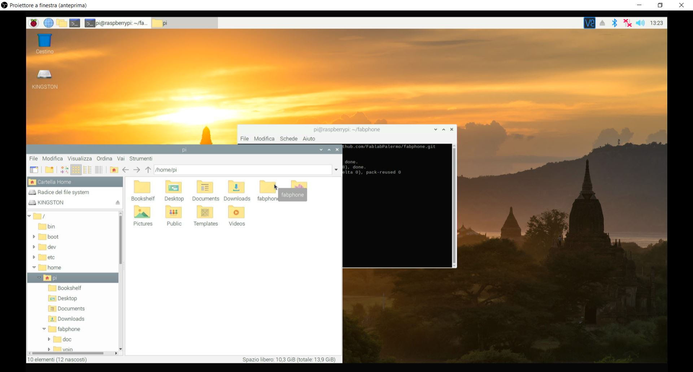Select Radice del file system place
The image size is (693, 372).
point(75,192)
